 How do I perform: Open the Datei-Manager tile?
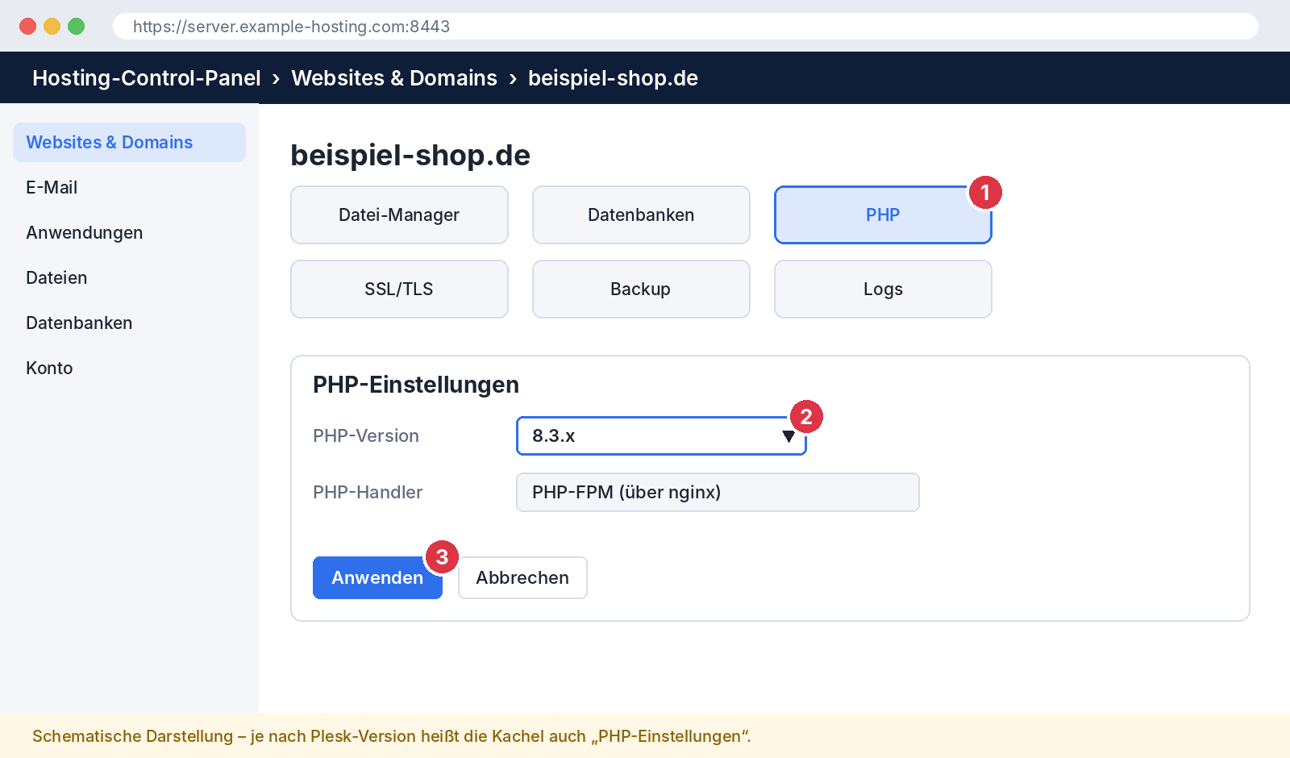(399, 214)
